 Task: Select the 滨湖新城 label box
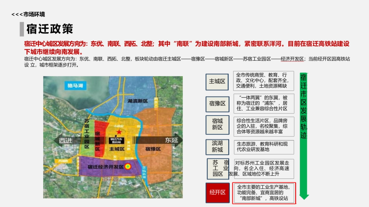click(217, 147)
